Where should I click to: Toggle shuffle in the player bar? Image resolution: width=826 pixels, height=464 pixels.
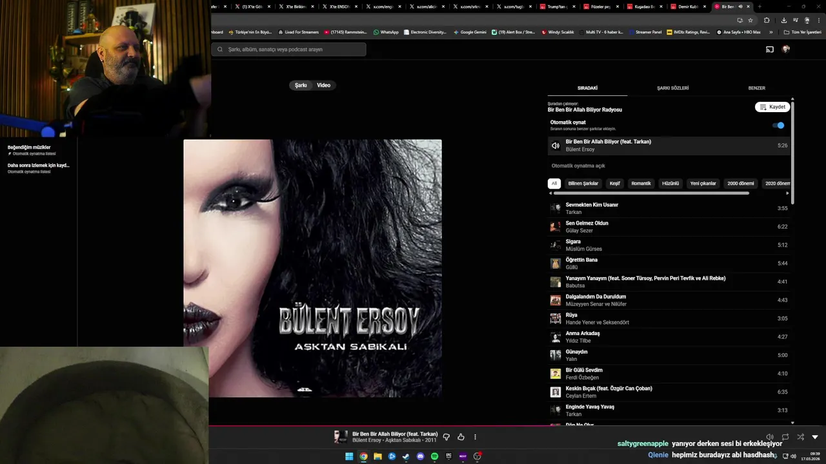pos(800,437)
